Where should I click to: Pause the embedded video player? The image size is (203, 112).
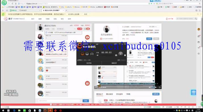coord(96,87)
